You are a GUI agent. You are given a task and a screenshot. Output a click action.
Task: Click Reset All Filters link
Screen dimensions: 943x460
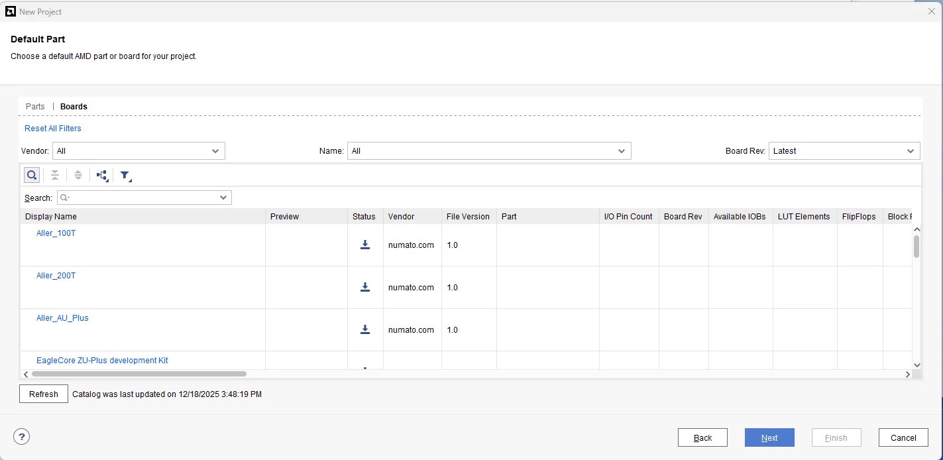tap(53, 129)
